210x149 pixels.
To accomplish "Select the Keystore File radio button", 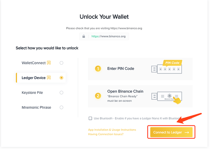I will click(x=61, y=93).
